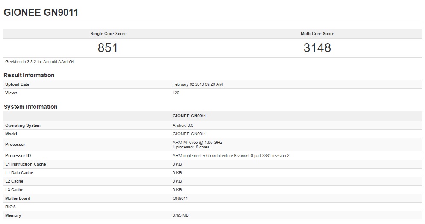This screenshot has height=224, width=425.
Task: Click the 0 KB value for L2 Cache
Action: 177,181
